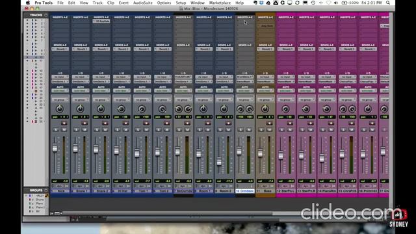Image resolution: width=416 pixels, height=234 pixels.
Task: Arm record on the Kick track
Action: point(64,123)
